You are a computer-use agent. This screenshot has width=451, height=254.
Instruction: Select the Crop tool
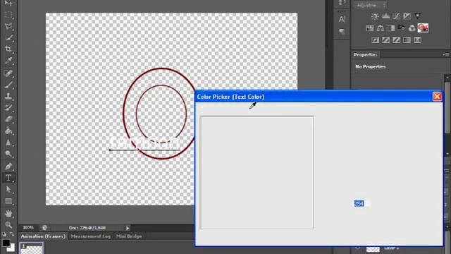tap(8, 49)
